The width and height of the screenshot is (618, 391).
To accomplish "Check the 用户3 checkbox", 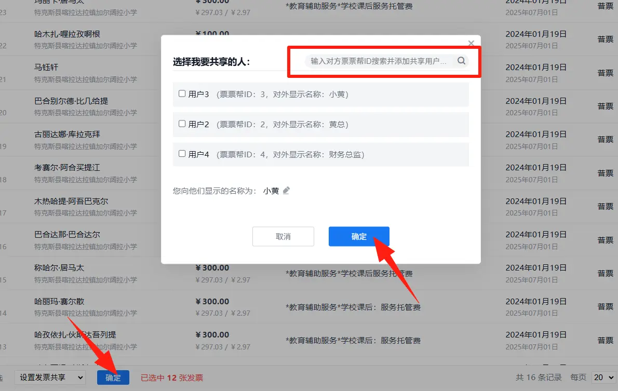I will click(x=182, y=93).
